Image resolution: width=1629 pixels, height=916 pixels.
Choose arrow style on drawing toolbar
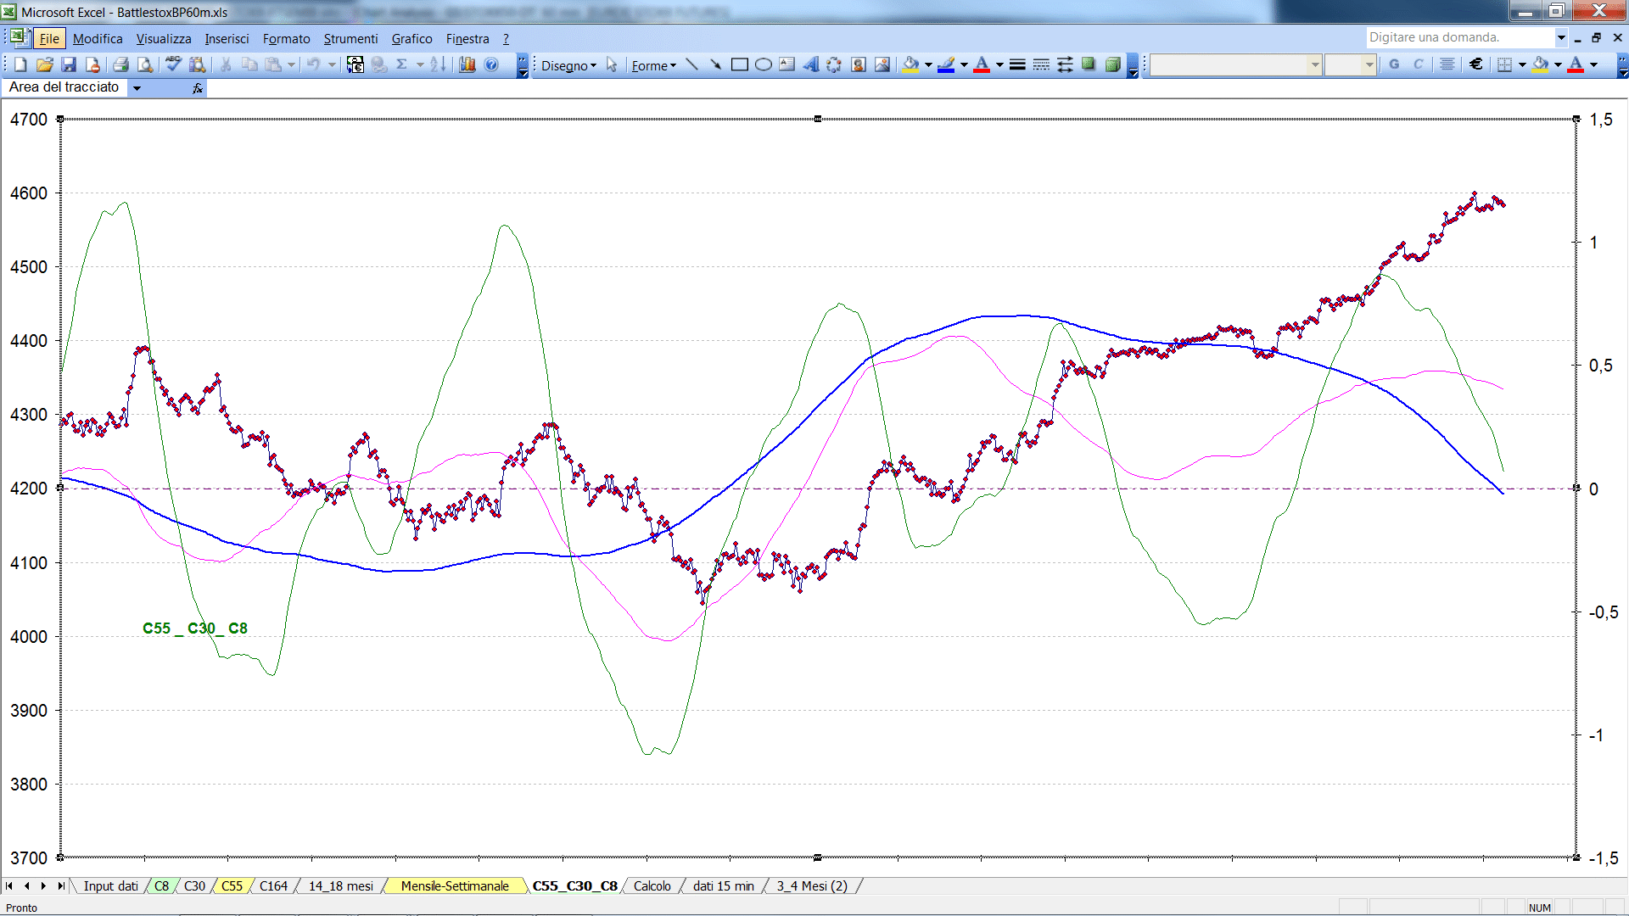(1065, 64)
